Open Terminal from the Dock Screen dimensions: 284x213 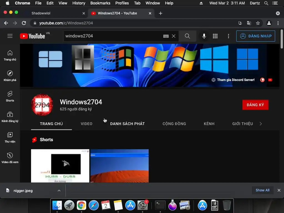point(160,205)
